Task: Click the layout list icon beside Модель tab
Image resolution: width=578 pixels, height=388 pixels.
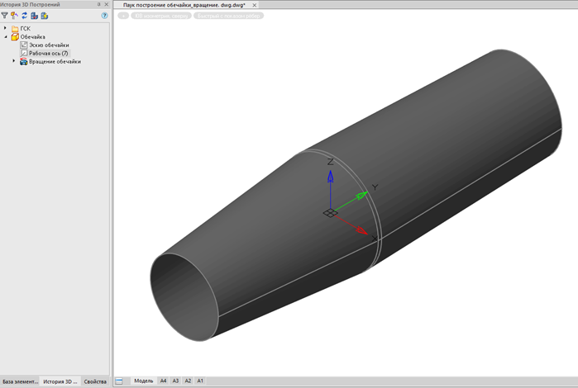Action: pyautogui.click(x=120, y=381)
